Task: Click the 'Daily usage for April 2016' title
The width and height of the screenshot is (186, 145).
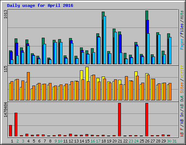Action: [40, 5]
